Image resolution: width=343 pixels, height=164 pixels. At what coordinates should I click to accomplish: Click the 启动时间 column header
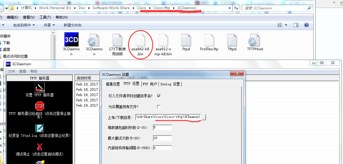tap(87, 78)
